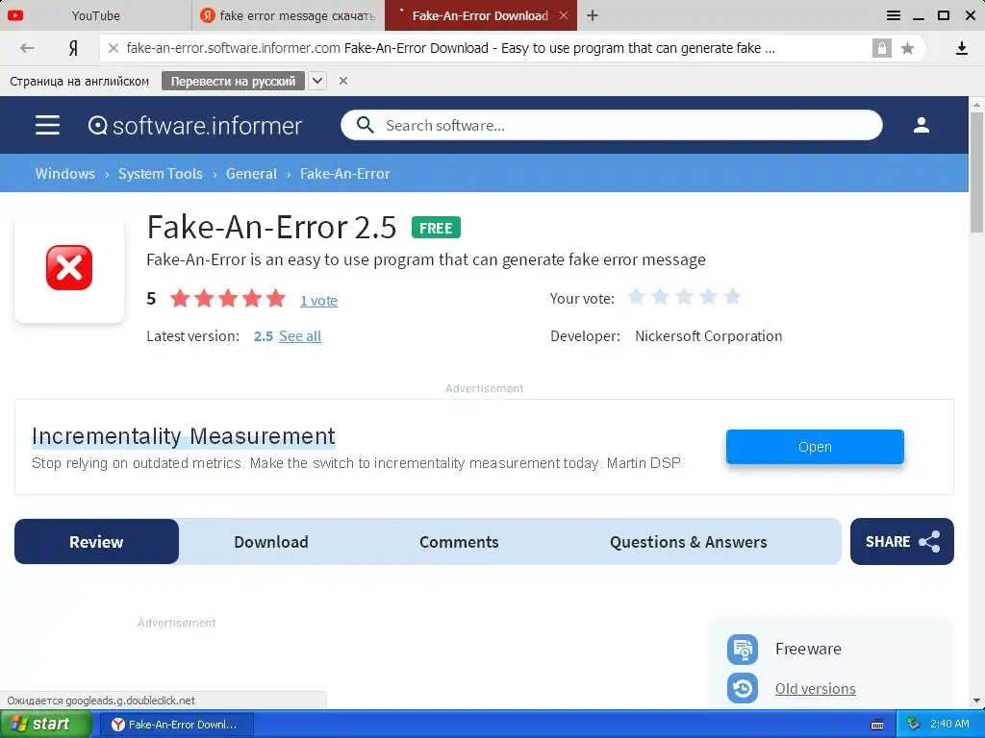Viewport: 985px width, 738px height.
Task: Open the Old versions link
Action: 815,688
